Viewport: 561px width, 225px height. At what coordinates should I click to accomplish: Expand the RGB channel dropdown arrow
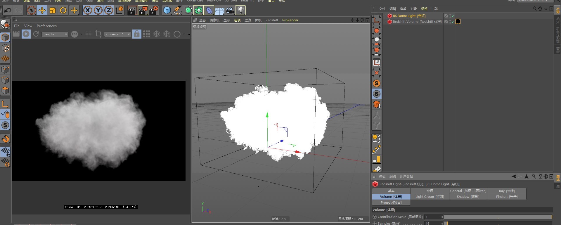pos(82,34)
